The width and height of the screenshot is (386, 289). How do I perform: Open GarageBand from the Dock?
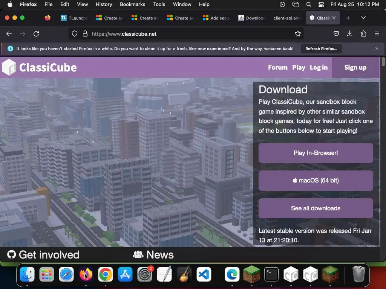tap(184, 274)
